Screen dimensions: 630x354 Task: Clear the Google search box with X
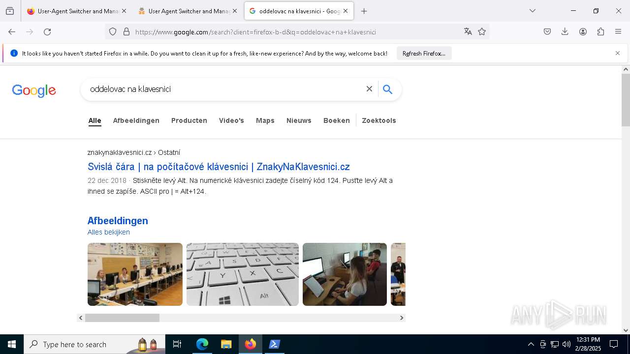(369, 89)
